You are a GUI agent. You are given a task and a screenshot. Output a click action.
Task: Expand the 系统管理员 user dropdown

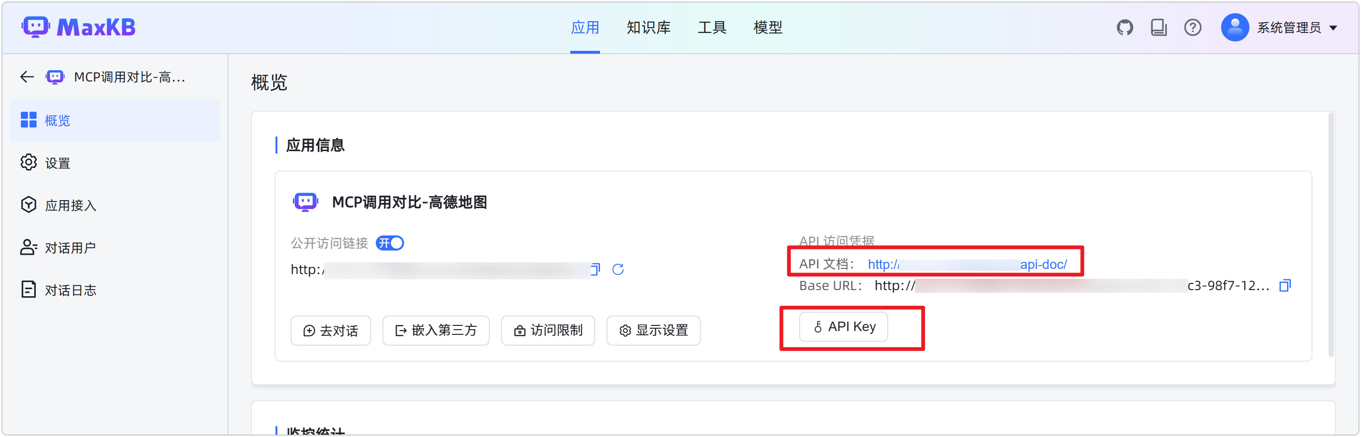(x=1333, y=28)
